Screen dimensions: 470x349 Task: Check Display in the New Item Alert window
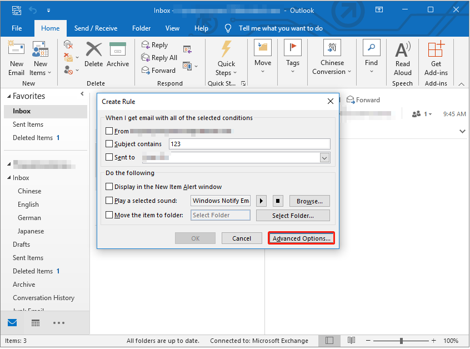click(x=109, y=186)
